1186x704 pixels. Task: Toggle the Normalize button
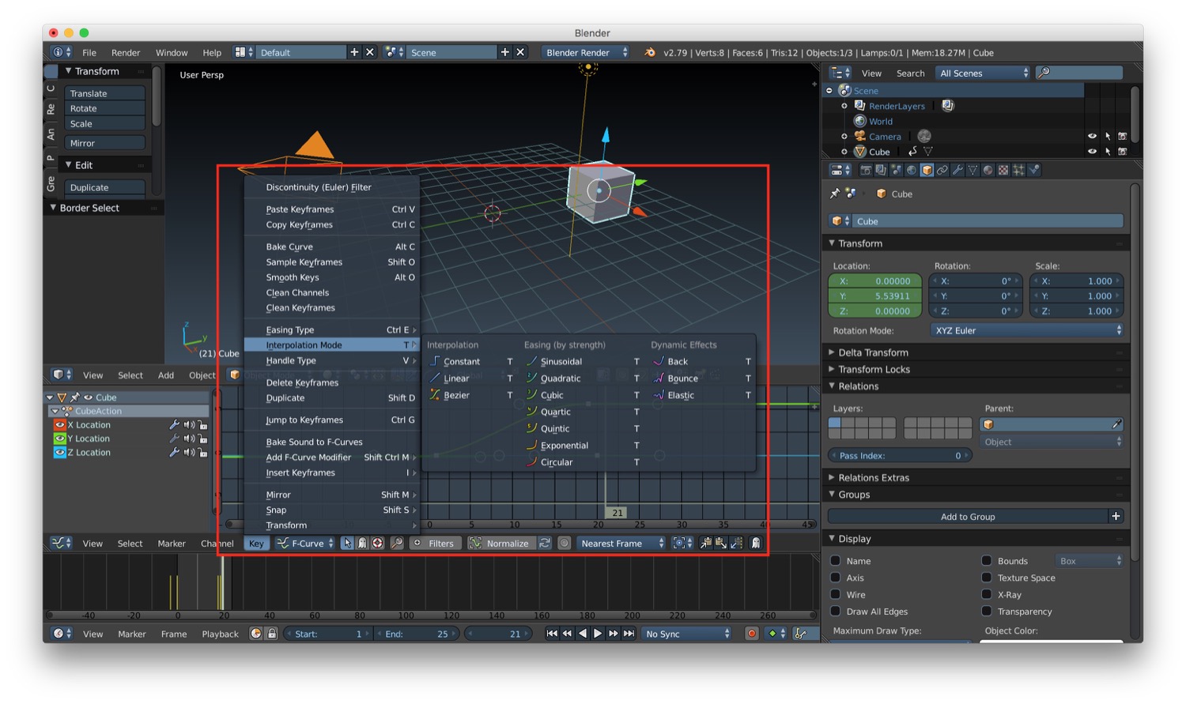[x=502, y=544]
